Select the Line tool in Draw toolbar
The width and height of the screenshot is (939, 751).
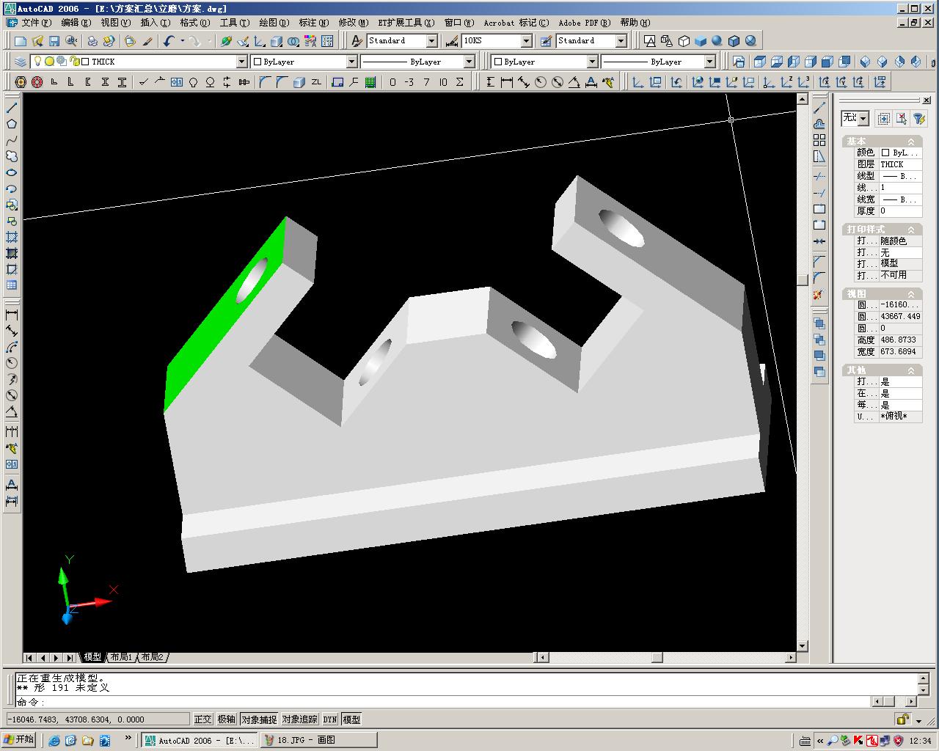[x=12, y=108]
